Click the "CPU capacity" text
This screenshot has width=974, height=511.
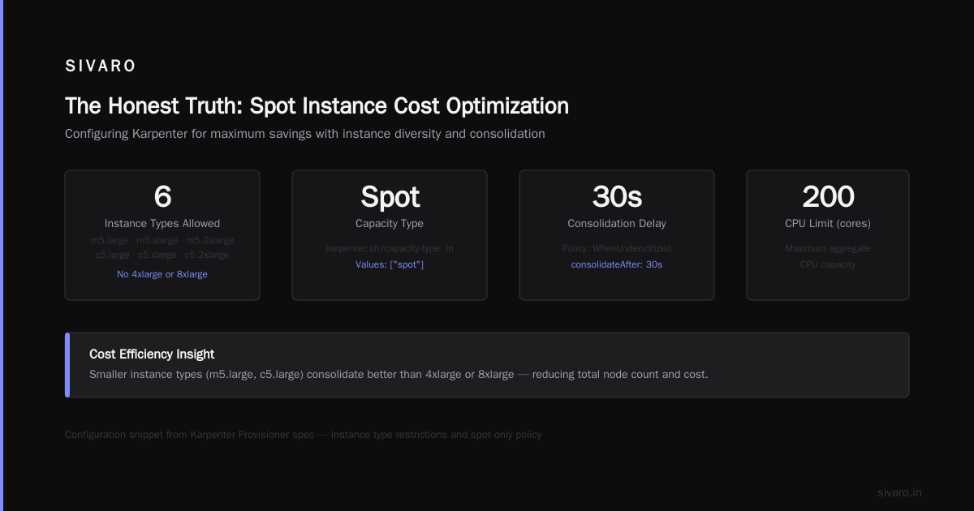(x=828, y=264)
